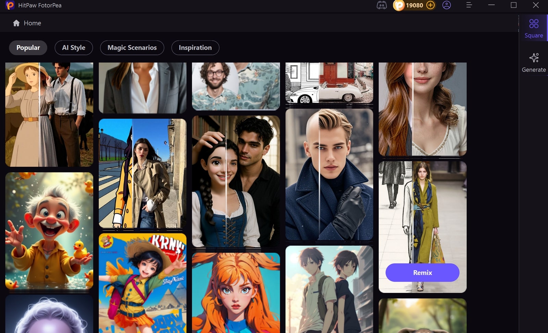Viewport: 548px width, 333px height.
Task: Open the purple-haired character thumbnail
Action: (49, 314)
